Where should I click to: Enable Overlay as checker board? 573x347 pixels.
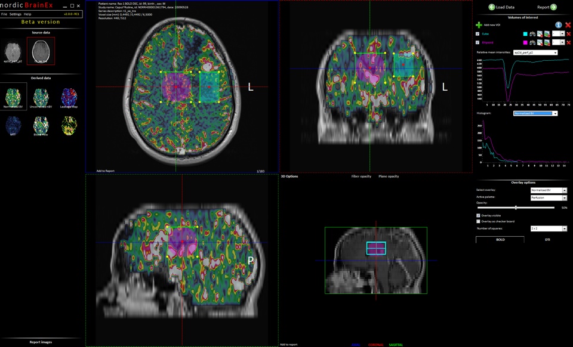pyautogui.click(x=478, y=221)
